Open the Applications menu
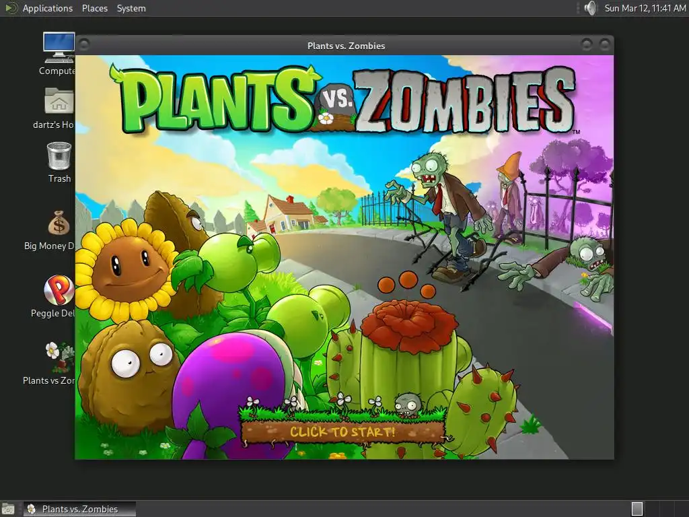The image size is (689, 517). [x=48, y=8]
